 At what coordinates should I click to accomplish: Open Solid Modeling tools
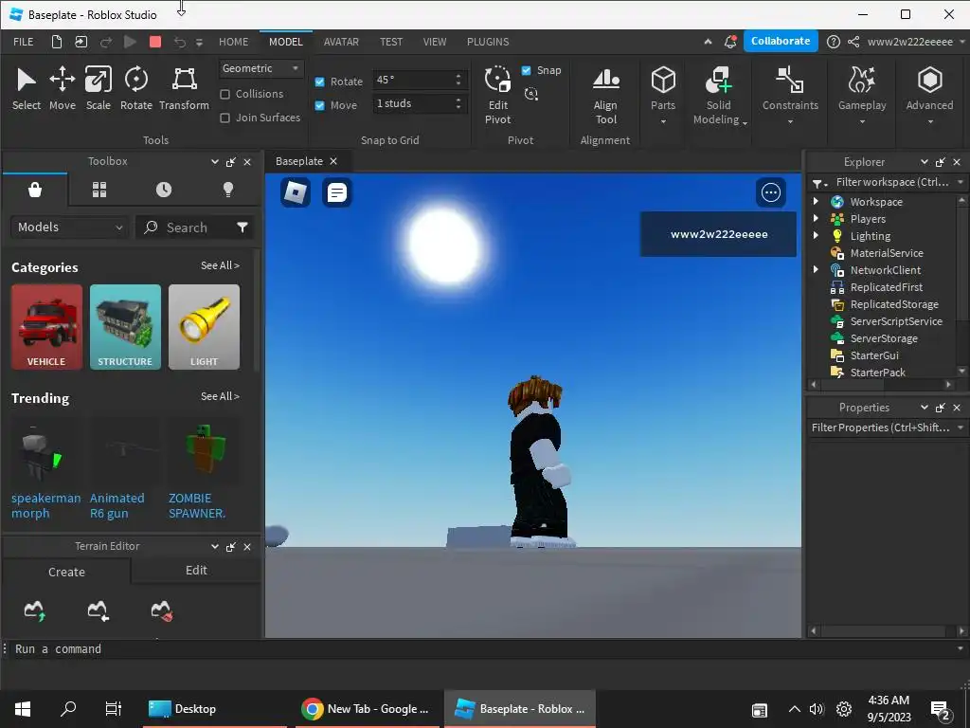[x=720, y=95]
